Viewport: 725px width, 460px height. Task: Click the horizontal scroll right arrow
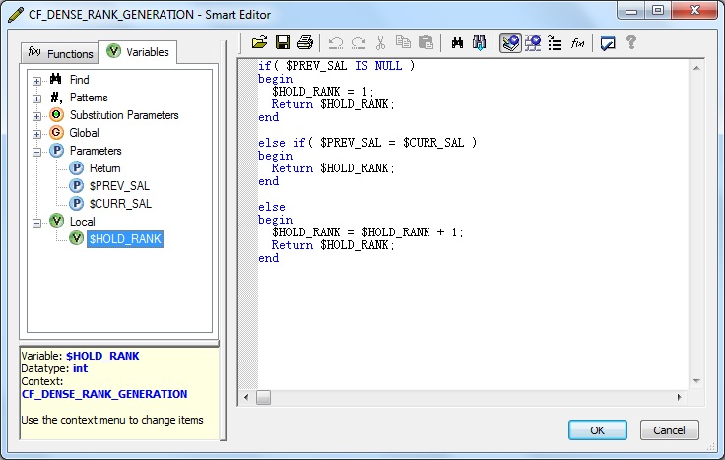(x=680, y=397)
